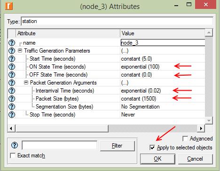Click the filter text input field
Screen dimensions: 220x171
(x=59, y=145)
